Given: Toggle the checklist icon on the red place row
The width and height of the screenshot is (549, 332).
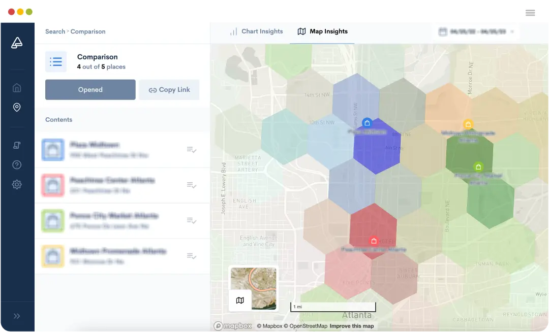Looking at the screenshot, I should tap(192, 185).
